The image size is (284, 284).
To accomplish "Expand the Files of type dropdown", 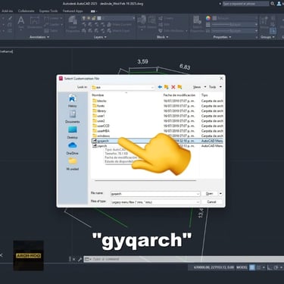I will click(198, 202).
